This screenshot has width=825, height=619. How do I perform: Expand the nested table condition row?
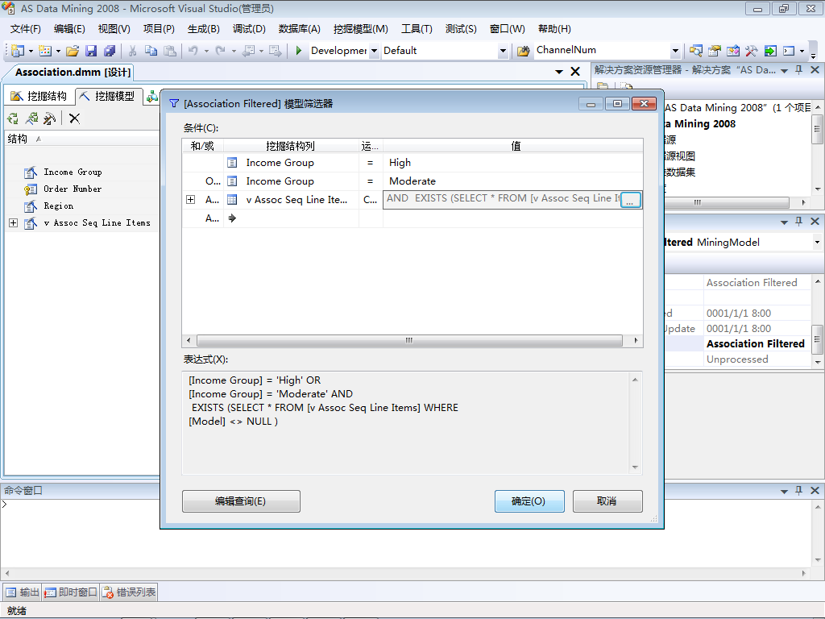coord(190,200)
